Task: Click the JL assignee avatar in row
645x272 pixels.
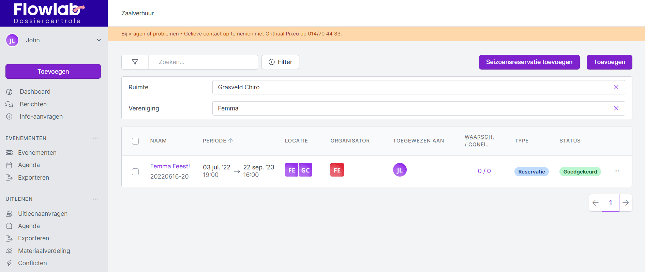Action: point(400,170)
